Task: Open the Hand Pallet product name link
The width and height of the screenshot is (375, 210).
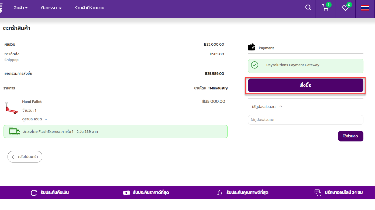Action: coord(32,102)
